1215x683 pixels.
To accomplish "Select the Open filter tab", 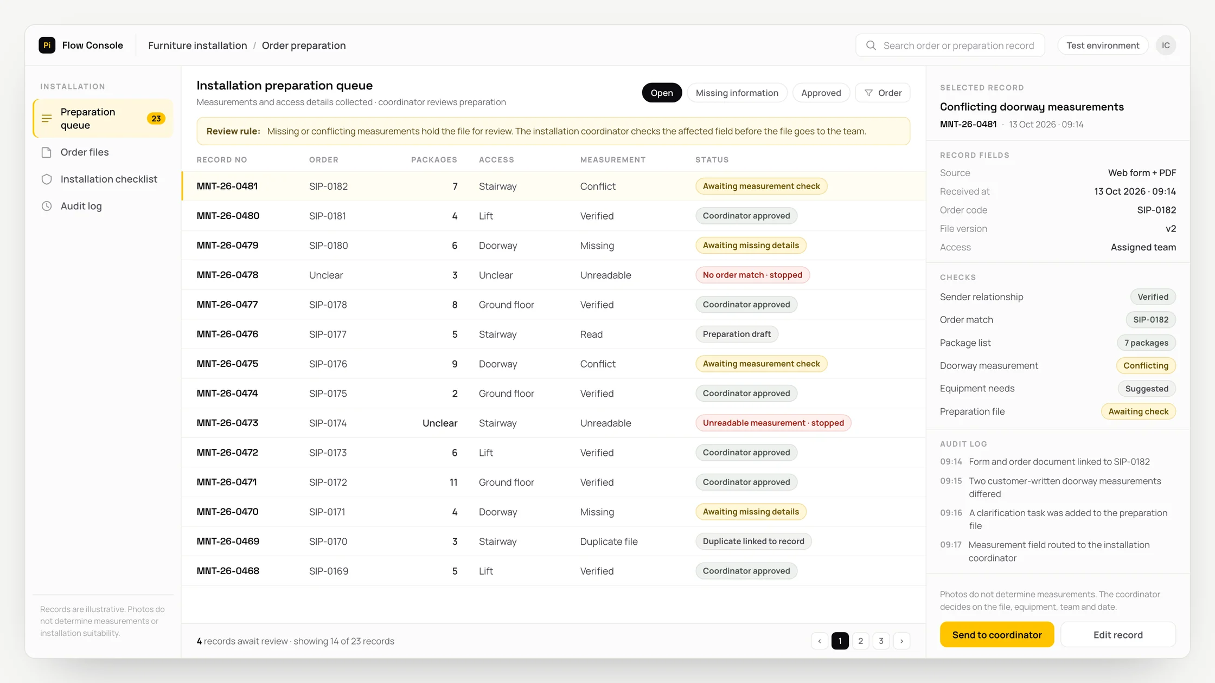I will click(662, 93).
